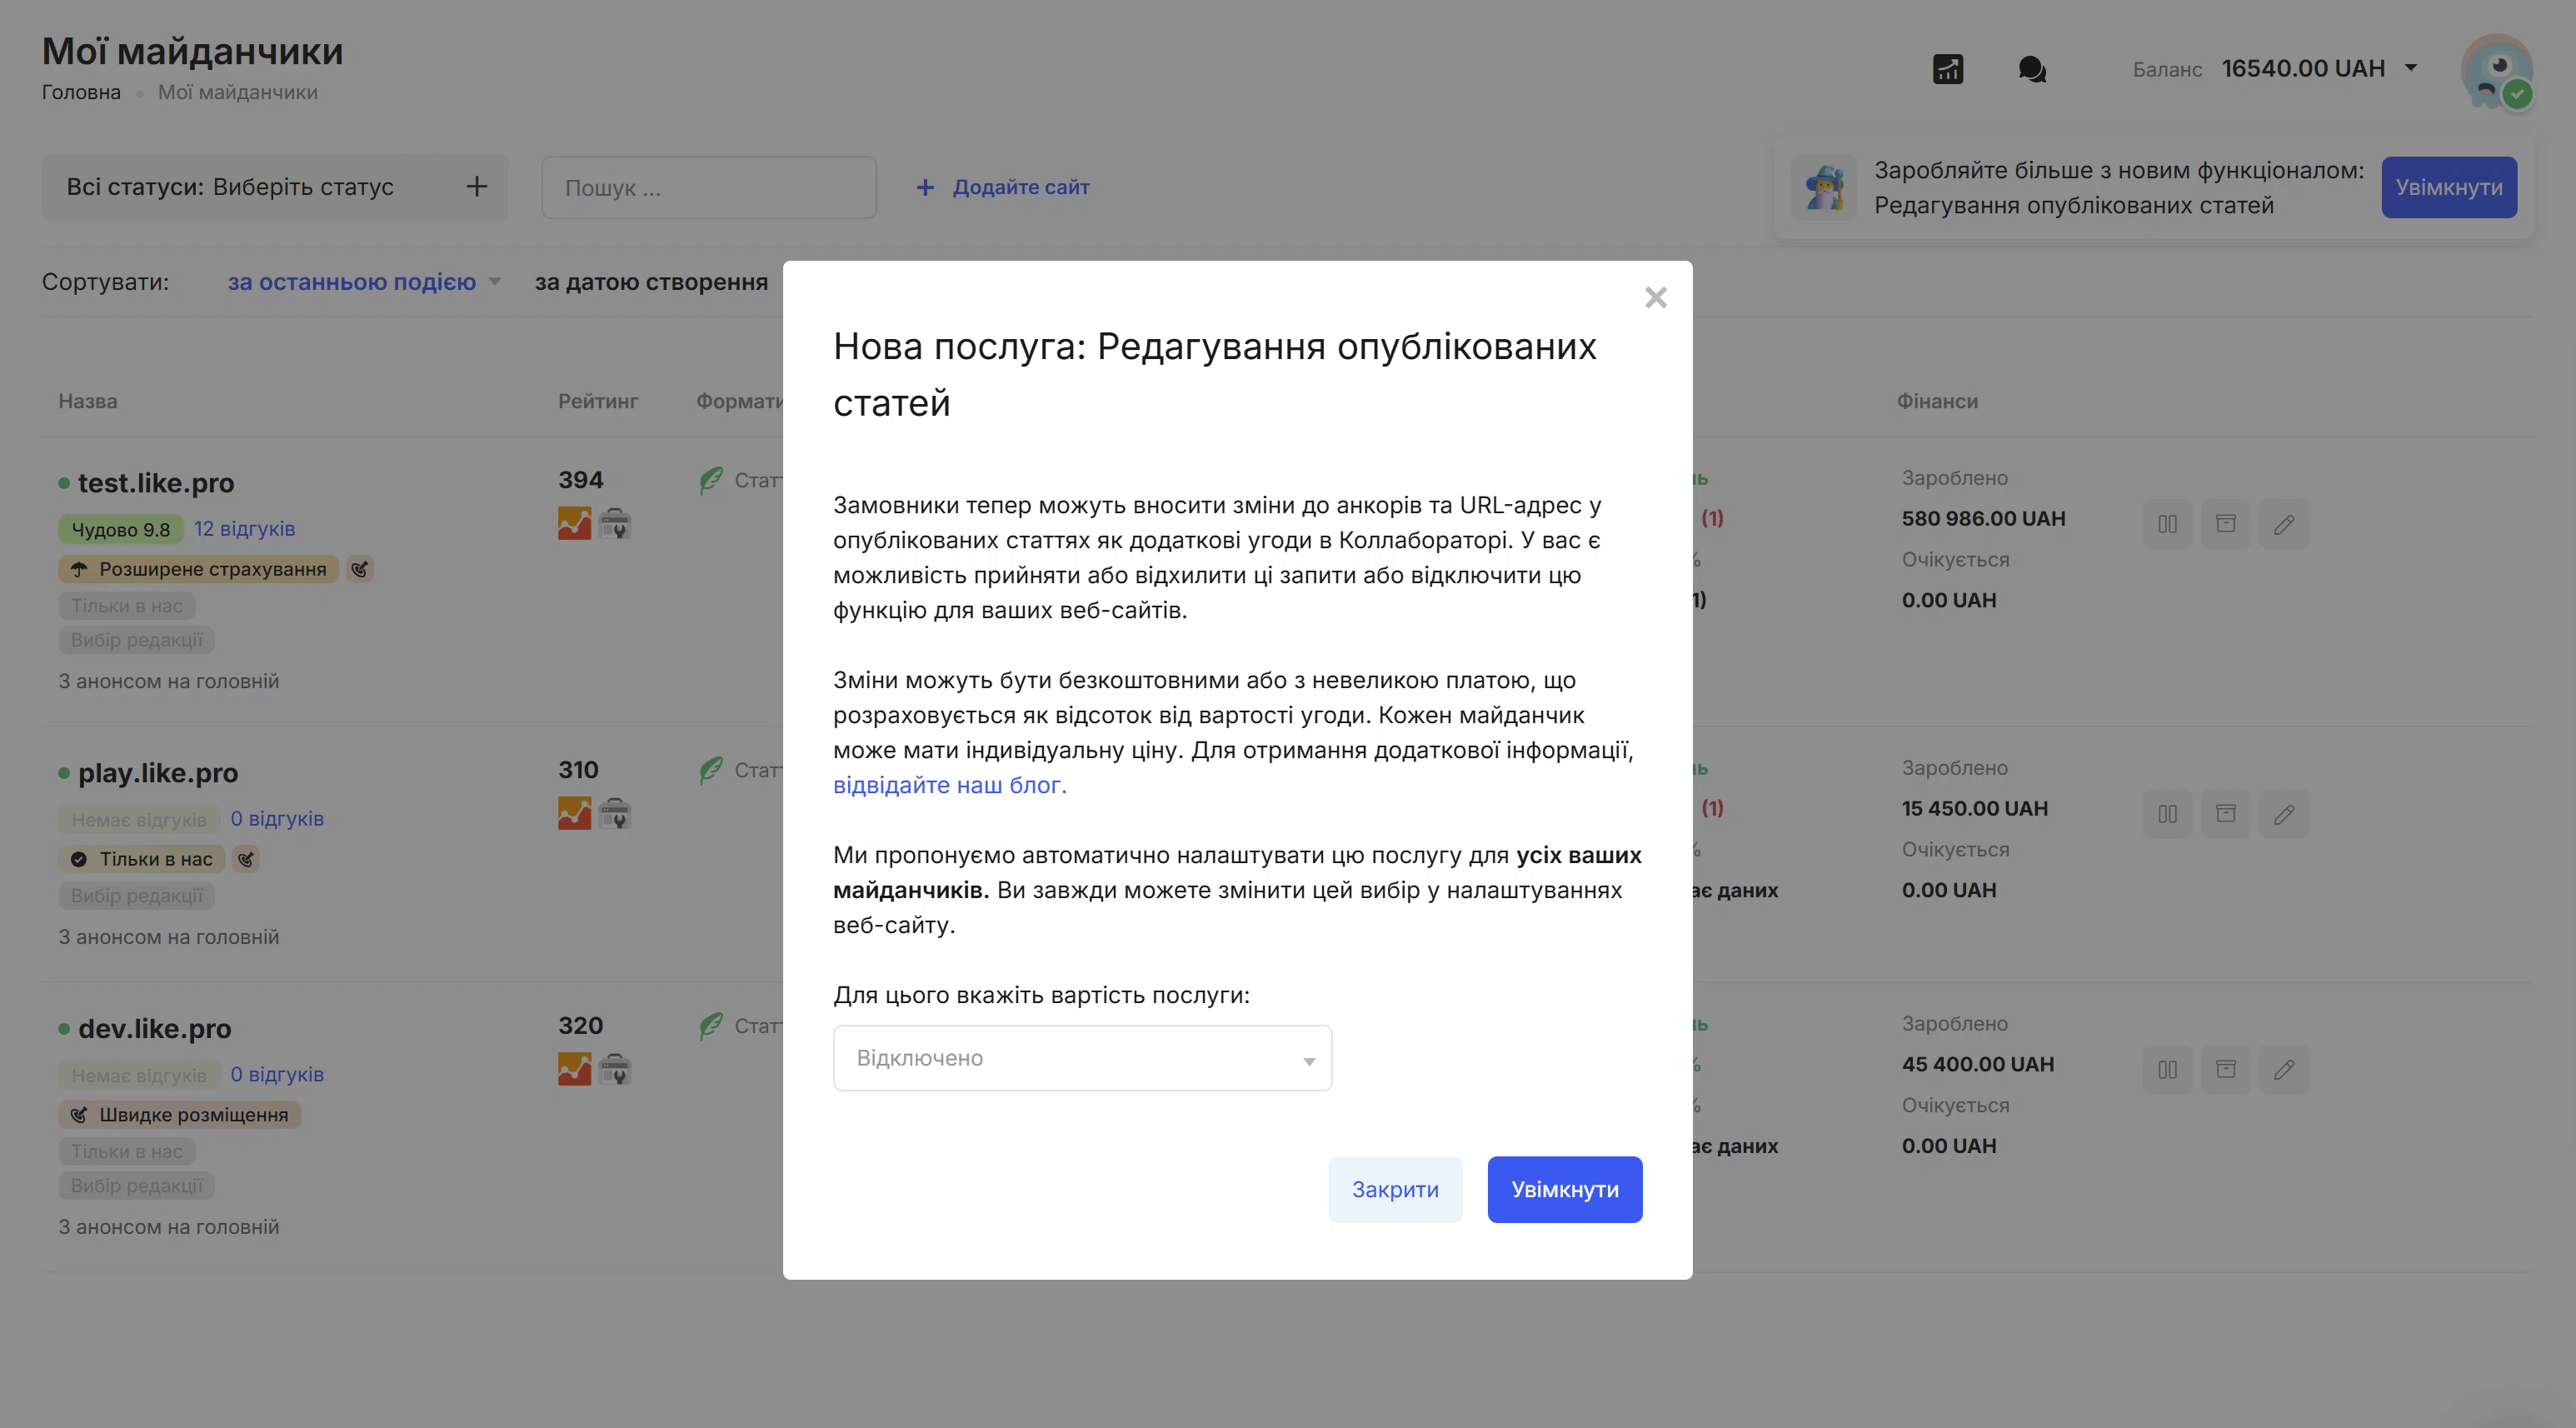Click the user avatar in top-right corner

click(x=2496, y=70)
